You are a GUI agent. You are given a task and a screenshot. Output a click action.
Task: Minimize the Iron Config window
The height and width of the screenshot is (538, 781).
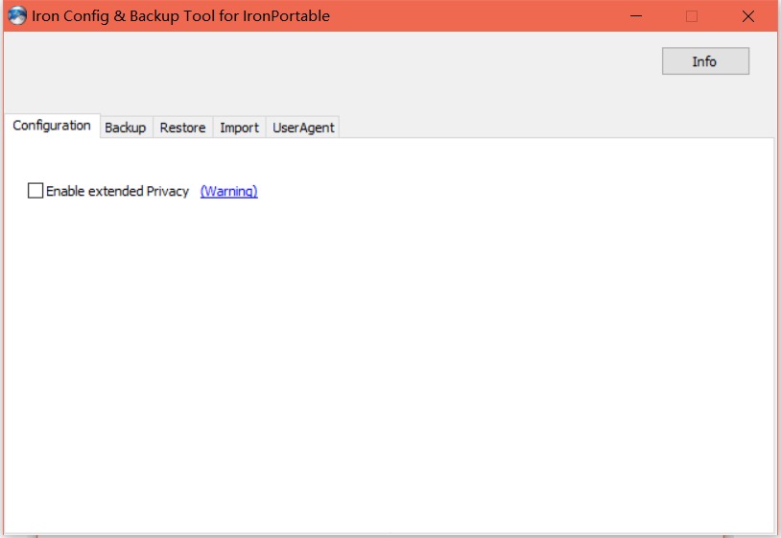636,16
